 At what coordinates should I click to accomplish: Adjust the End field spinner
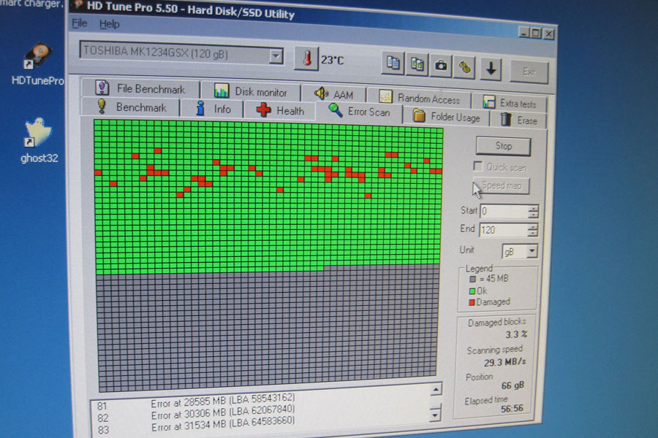[x=532, y=230]
